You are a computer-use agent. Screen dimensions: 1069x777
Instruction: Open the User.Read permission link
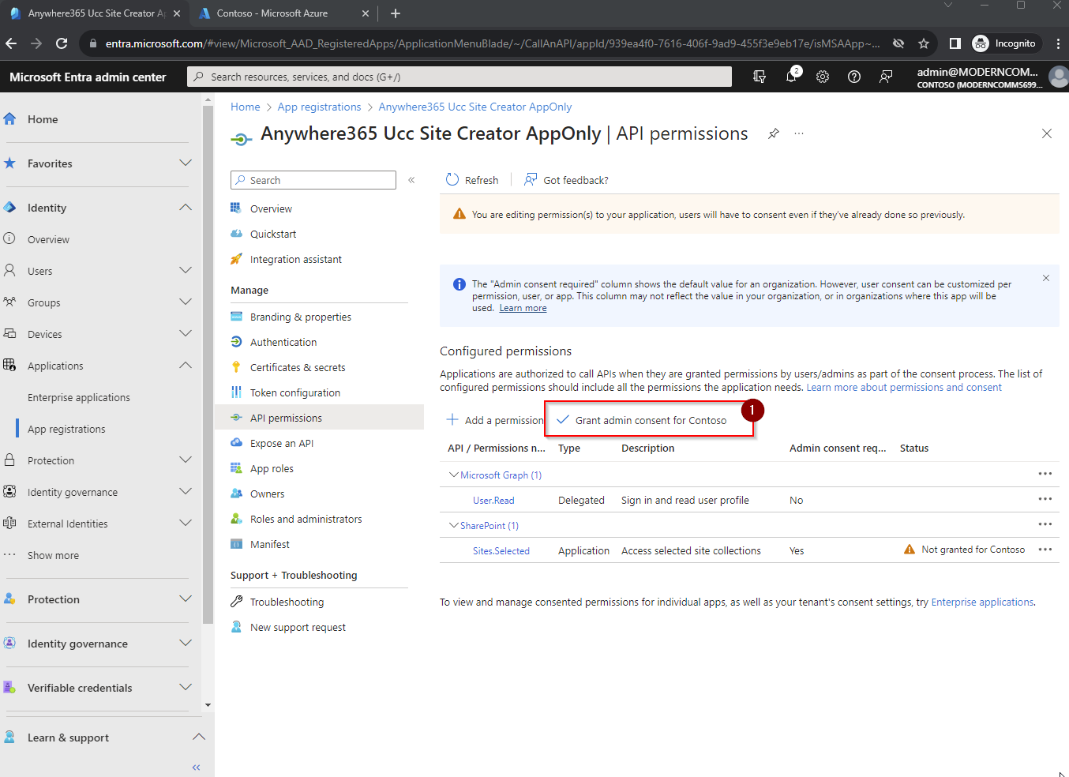pos(493,501)
